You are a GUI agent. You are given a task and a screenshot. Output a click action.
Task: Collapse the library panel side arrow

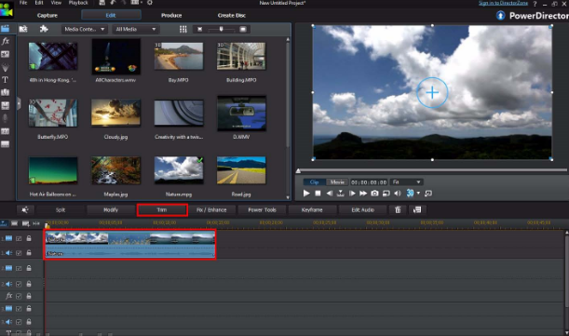pyautogui.click(x=19, y=103)
